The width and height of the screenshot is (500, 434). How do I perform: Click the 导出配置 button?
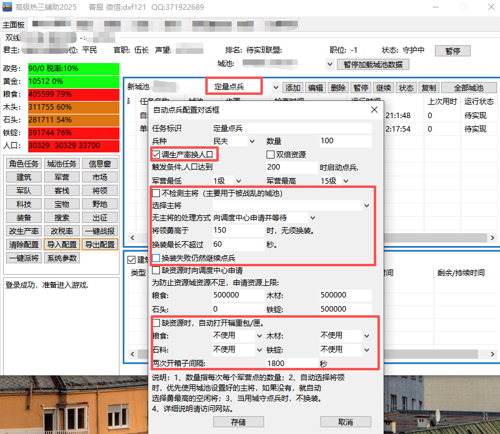click(x=99, y=244)
